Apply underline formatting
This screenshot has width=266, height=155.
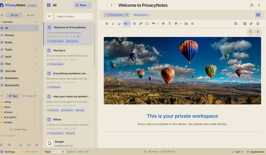click(x=119, y=23)
